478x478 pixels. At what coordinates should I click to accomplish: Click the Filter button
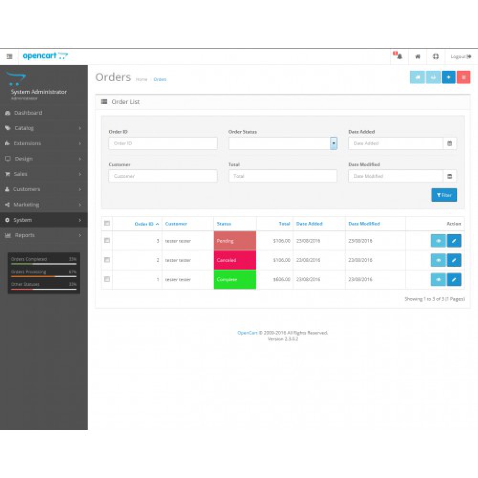[x=444, y=195]
